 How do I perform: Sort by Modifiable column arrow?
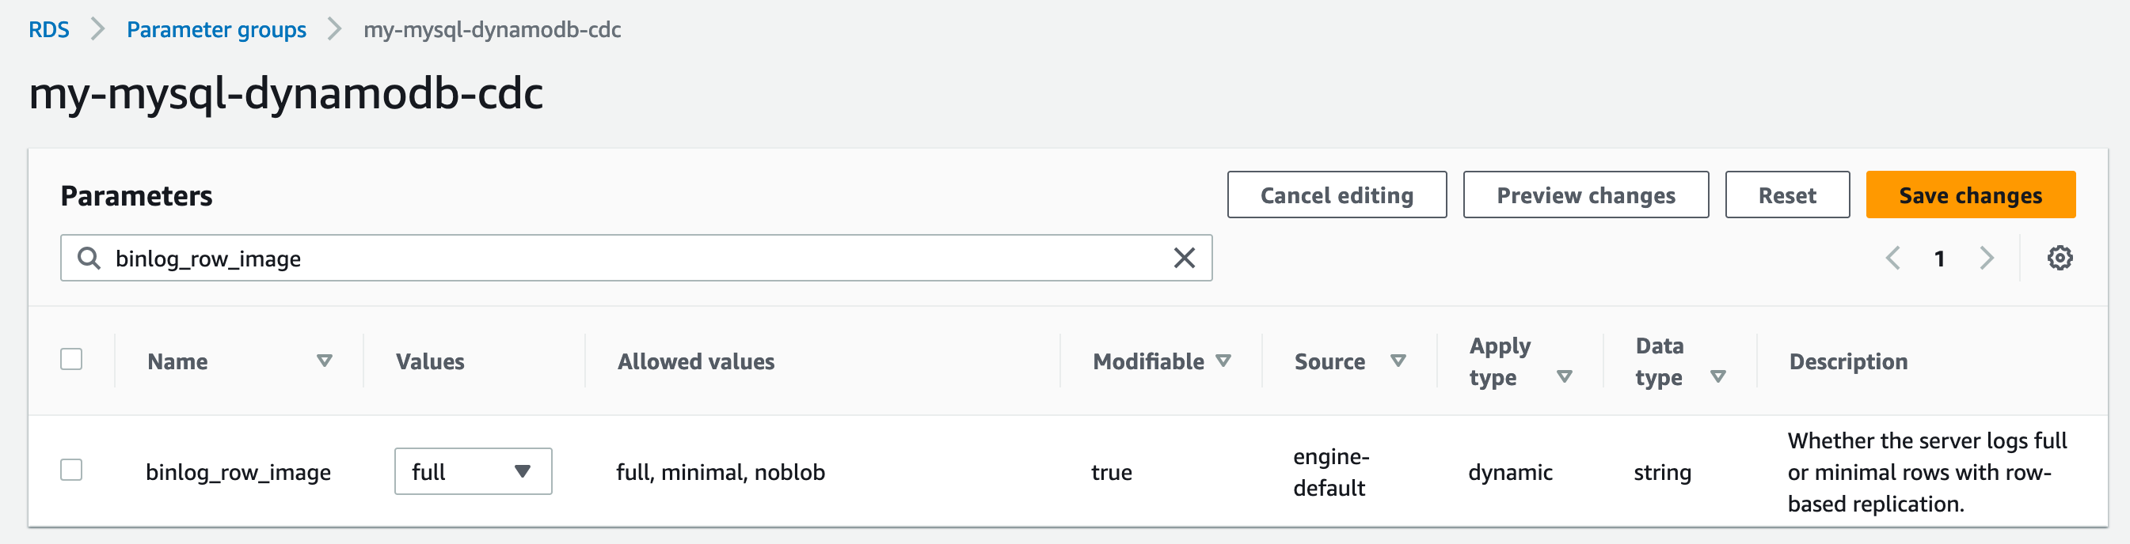pyautogui.click(x=1223, y=361)
